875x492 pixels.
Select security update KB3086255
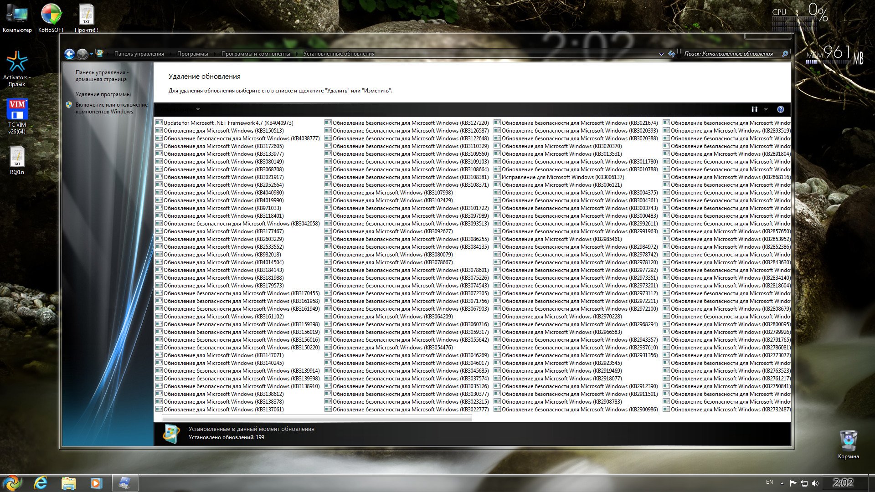coord(407,239)
